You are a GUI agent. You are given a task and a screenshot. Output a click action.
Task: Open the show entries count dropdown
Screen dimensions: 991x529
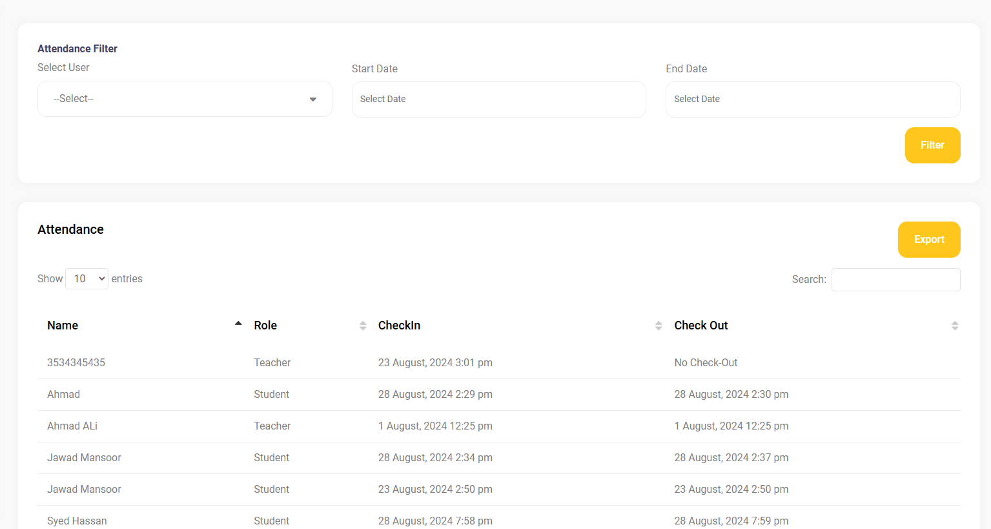[87, 279]
